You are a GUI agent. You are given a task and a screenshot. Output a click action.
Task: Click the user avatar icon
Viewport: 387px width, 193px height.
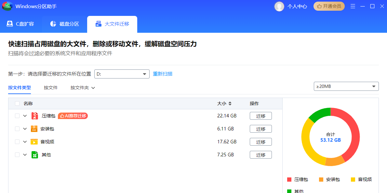279,6
